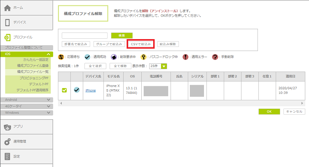
Task: Click the 運用管理 gear icon
Action: [7, 141]
